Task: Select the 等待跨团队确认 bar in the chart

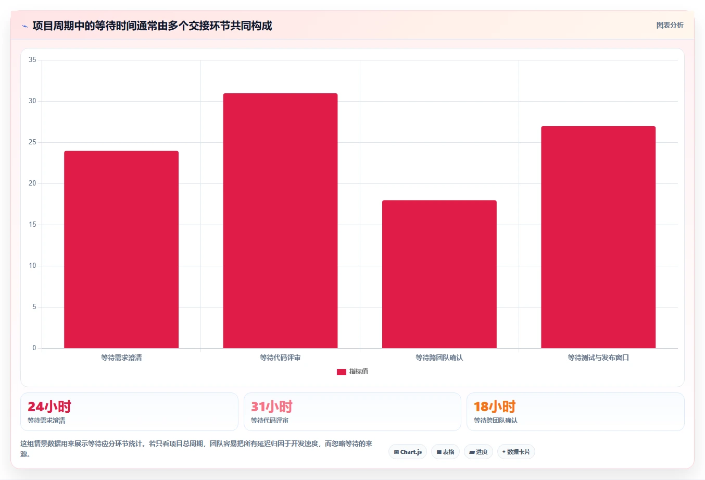Action: click(x=439, y=274)
